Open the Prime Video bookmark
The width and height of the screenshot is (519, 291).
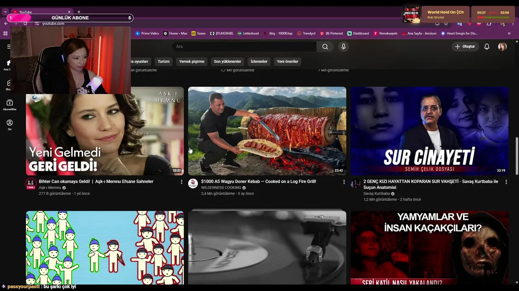[147, 34]
